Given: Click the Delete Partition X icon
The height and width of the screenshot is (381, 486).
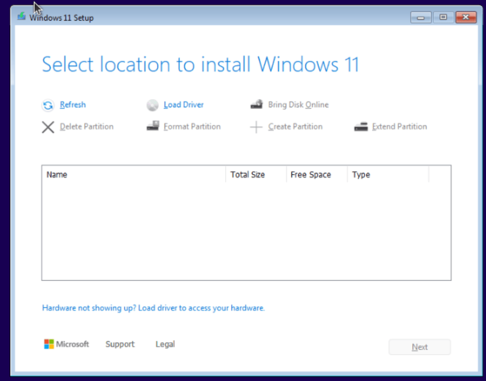Looking at the screenshot, I should tap(48, 127).
